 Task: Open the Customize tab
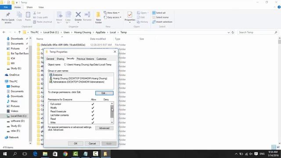point(101,59)
